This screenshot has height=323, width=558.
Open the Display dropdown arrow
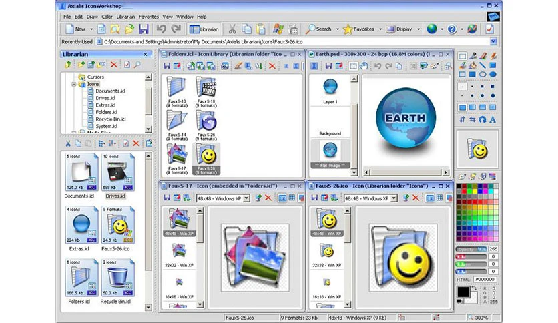pos(418,29)
